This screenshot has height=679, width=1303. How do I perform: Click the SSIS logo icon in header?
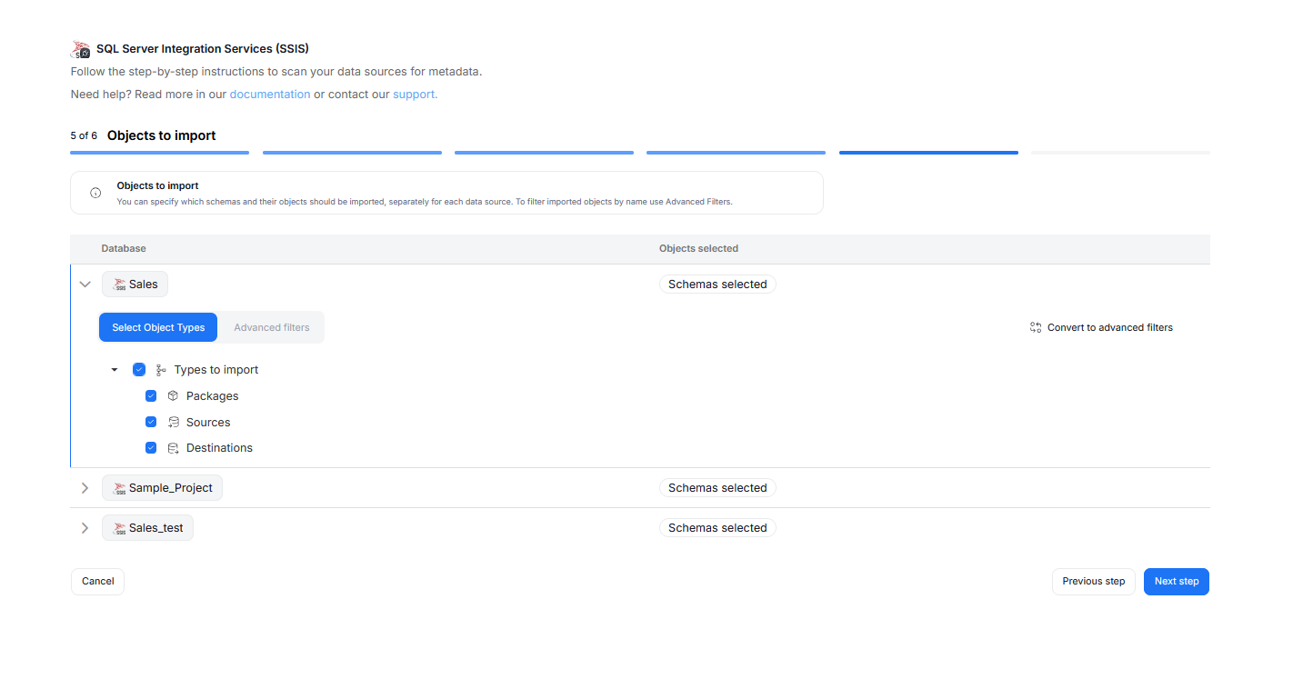81,49
